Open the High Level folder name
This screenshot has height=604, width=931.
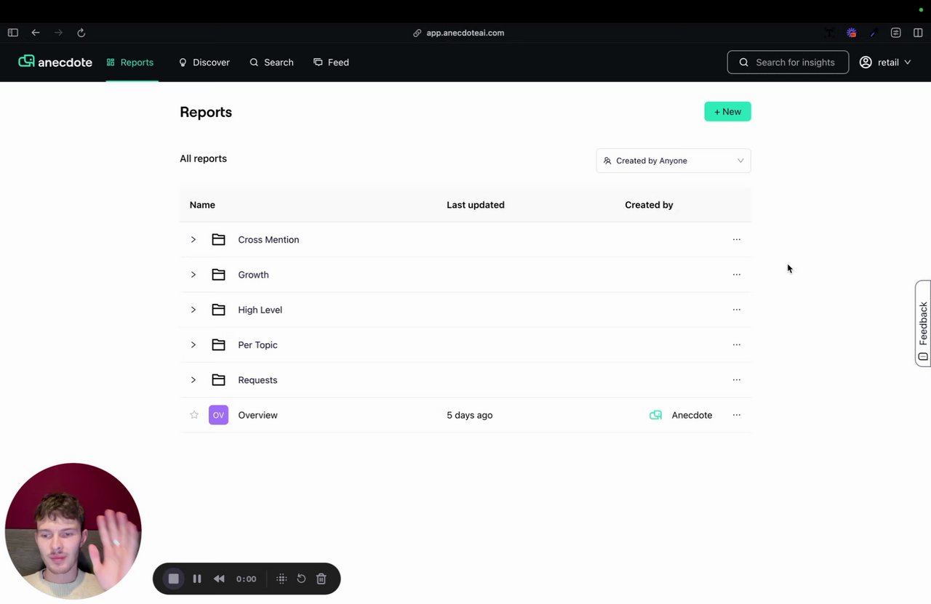pyautogui.click(x=260, y=310)
